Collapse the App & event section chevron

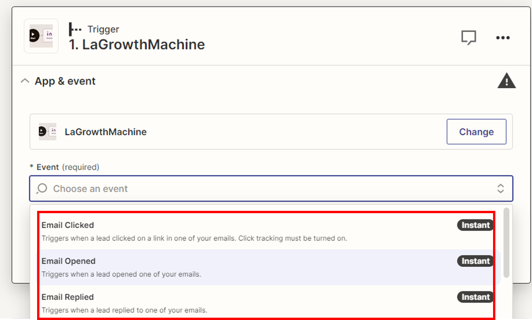25,81
